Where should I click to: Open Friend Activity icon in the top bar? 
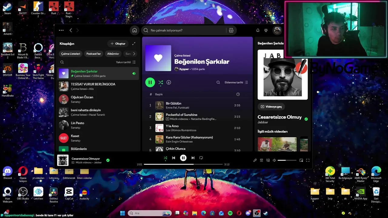266,30
